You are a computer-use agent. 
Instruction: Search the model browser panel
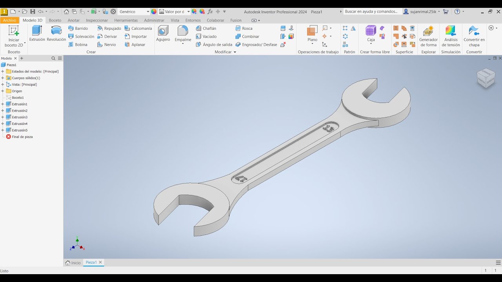tap(53, 58)
